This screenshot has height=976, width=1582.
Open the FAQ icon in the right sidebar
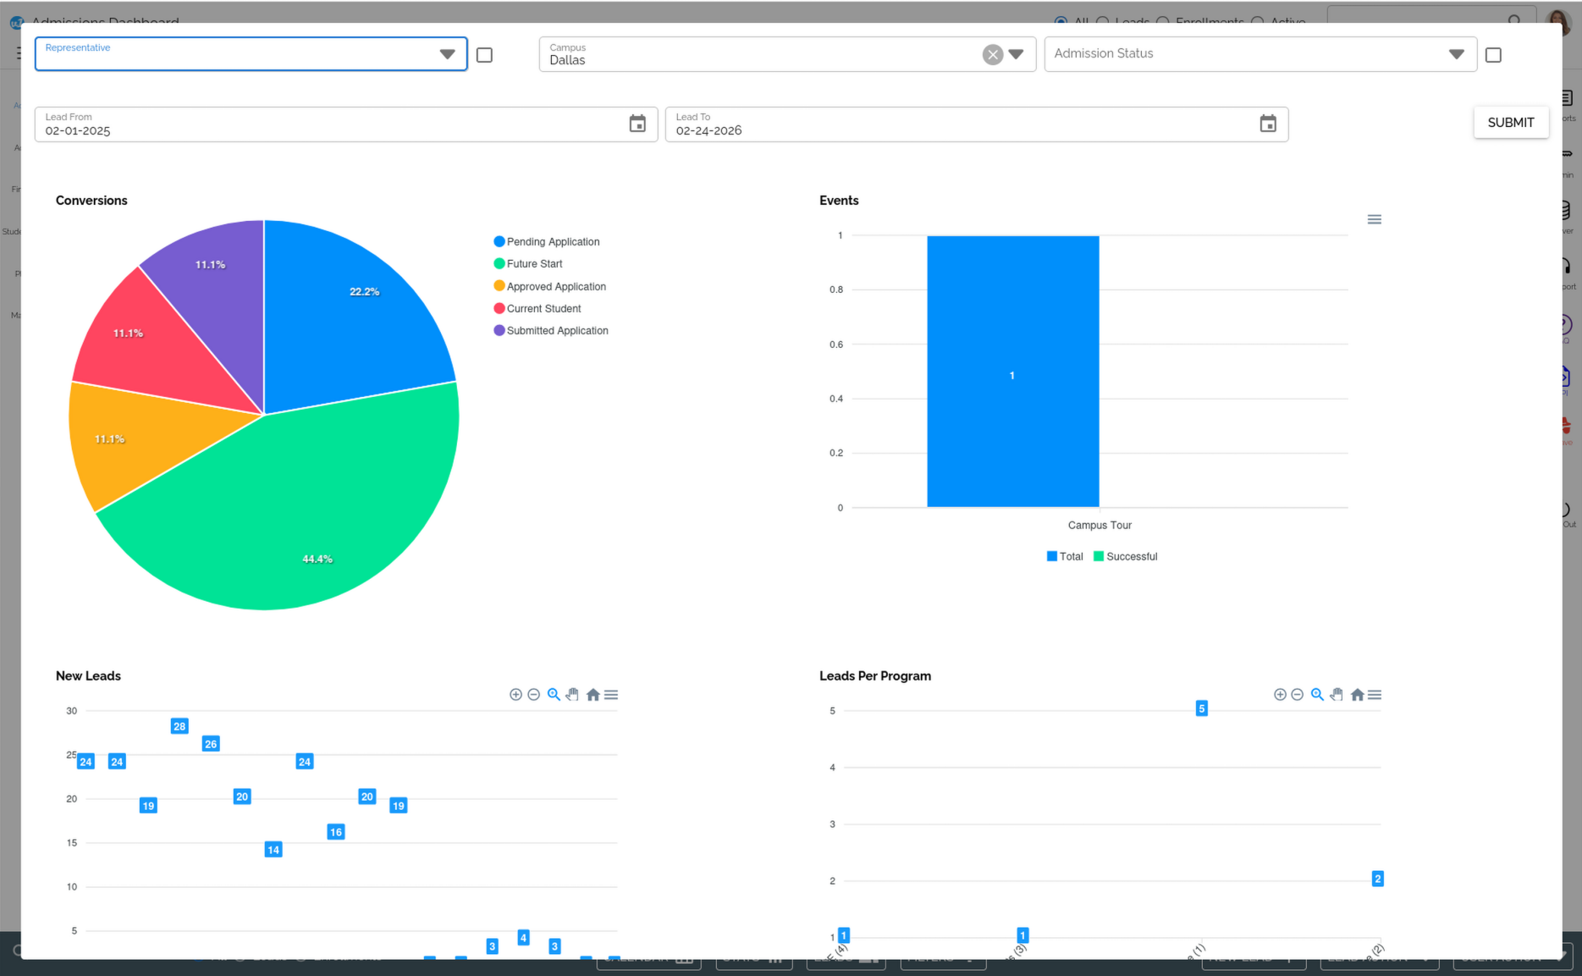(x=1567, y=324)
